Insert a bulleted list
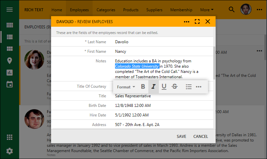Image resolution: width=267 pixels, height=159 pixels. point(189,87)
